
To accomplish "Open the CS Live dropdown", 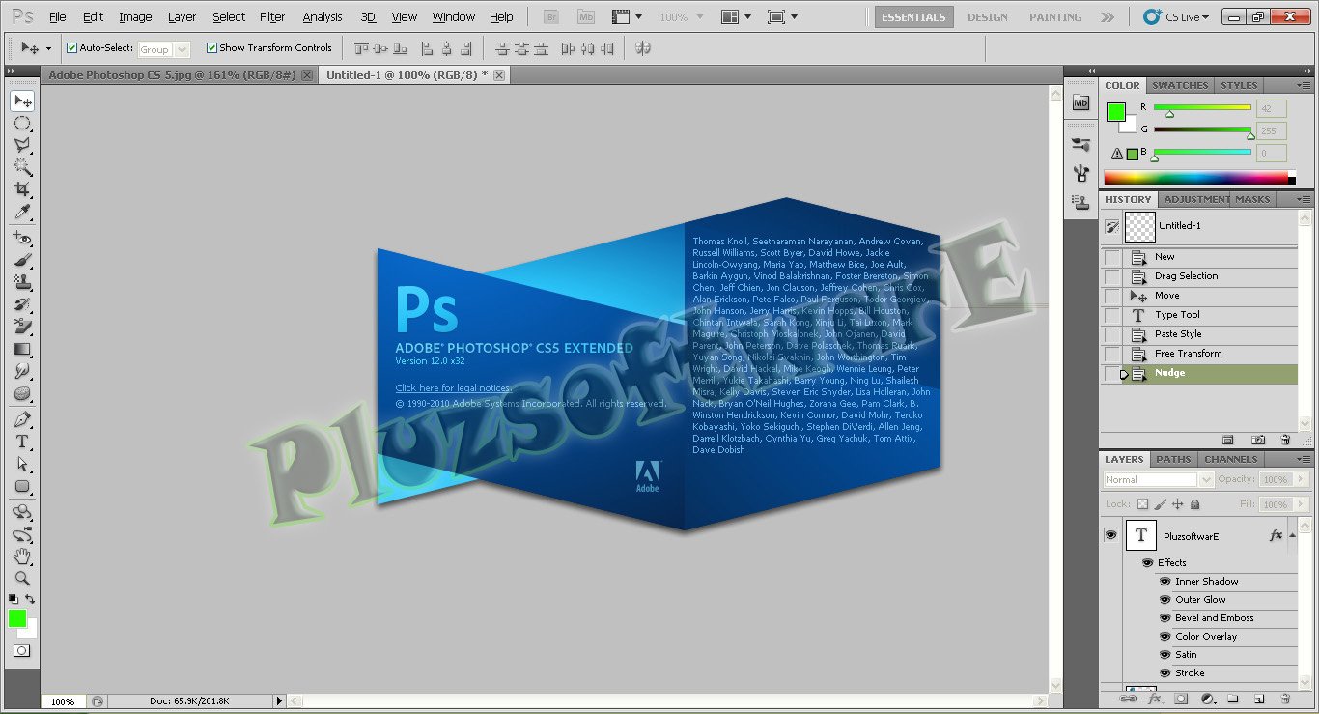I will tap(1175, 16).
